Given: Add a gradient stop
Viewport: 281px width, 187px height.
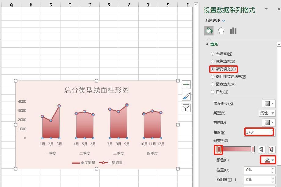Looking at the screenshot, I should point(261,149).
